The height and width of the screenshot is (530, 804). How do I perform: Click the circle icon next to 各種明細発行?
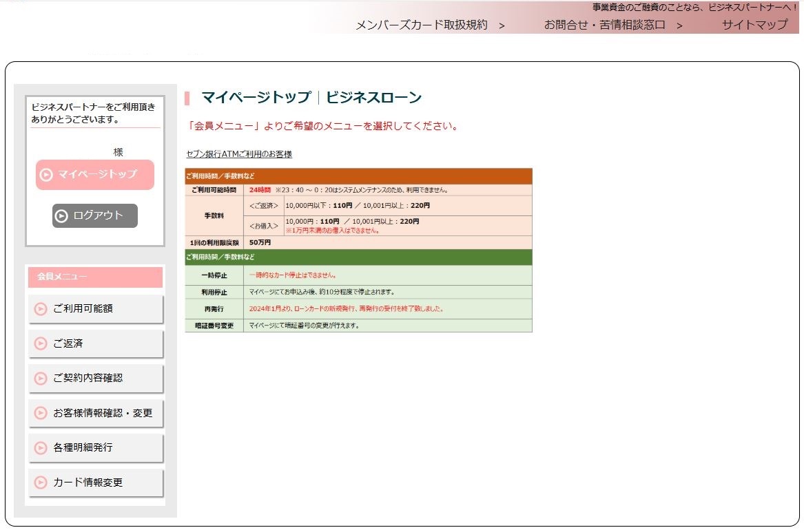click(x=41, y=447)
